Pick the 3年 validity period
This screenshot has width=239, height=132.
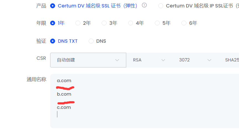(104, 23)
